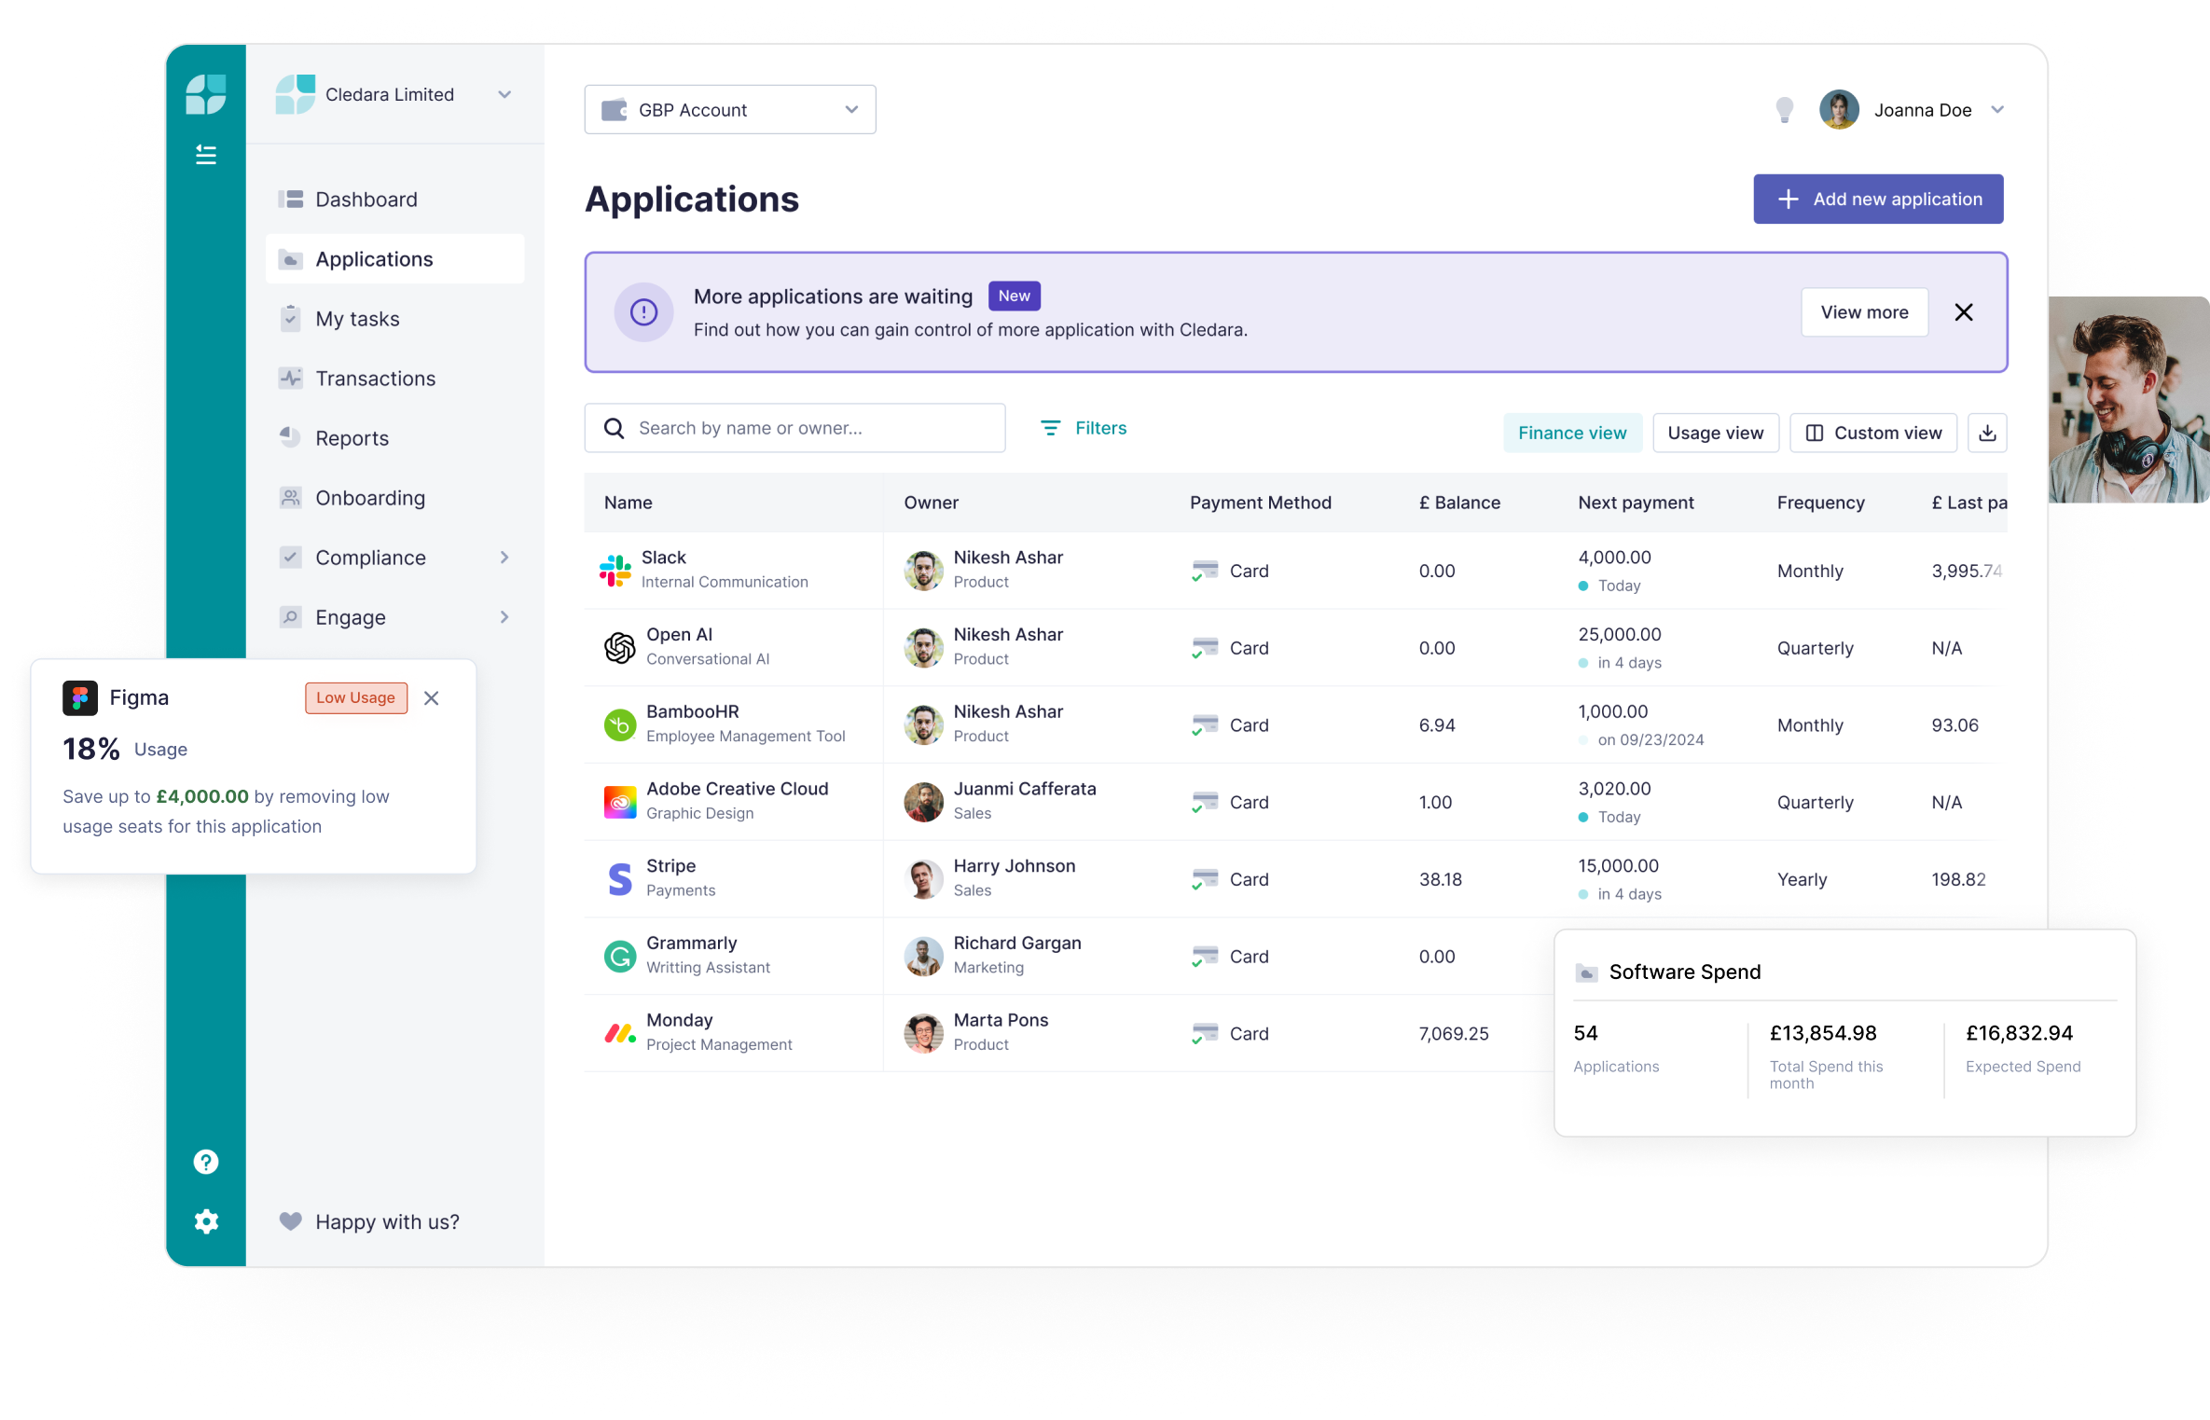Go to Transactions in the sidebar
2210x1420 pixels.
pos(375,379)
